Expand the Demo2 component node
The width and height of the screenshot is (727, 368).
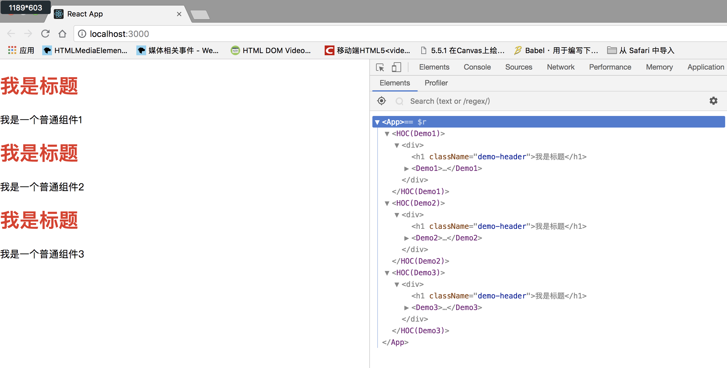[x=406, y=238]
